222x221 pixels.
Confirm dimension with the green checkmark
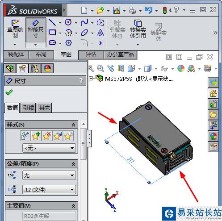point(9,92)
